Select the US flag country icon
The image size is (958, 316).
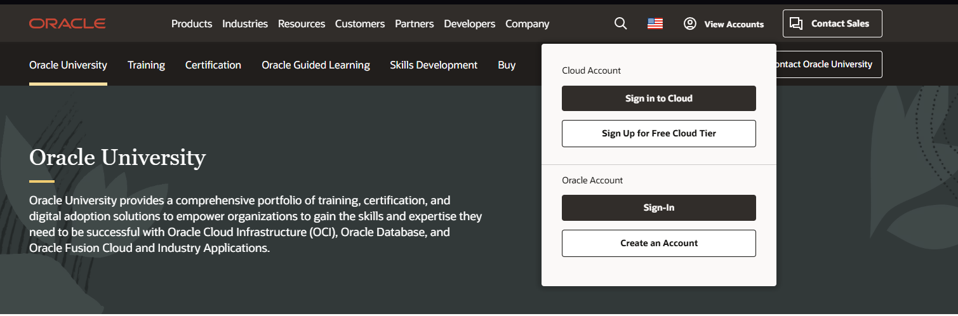click(655, 23)
